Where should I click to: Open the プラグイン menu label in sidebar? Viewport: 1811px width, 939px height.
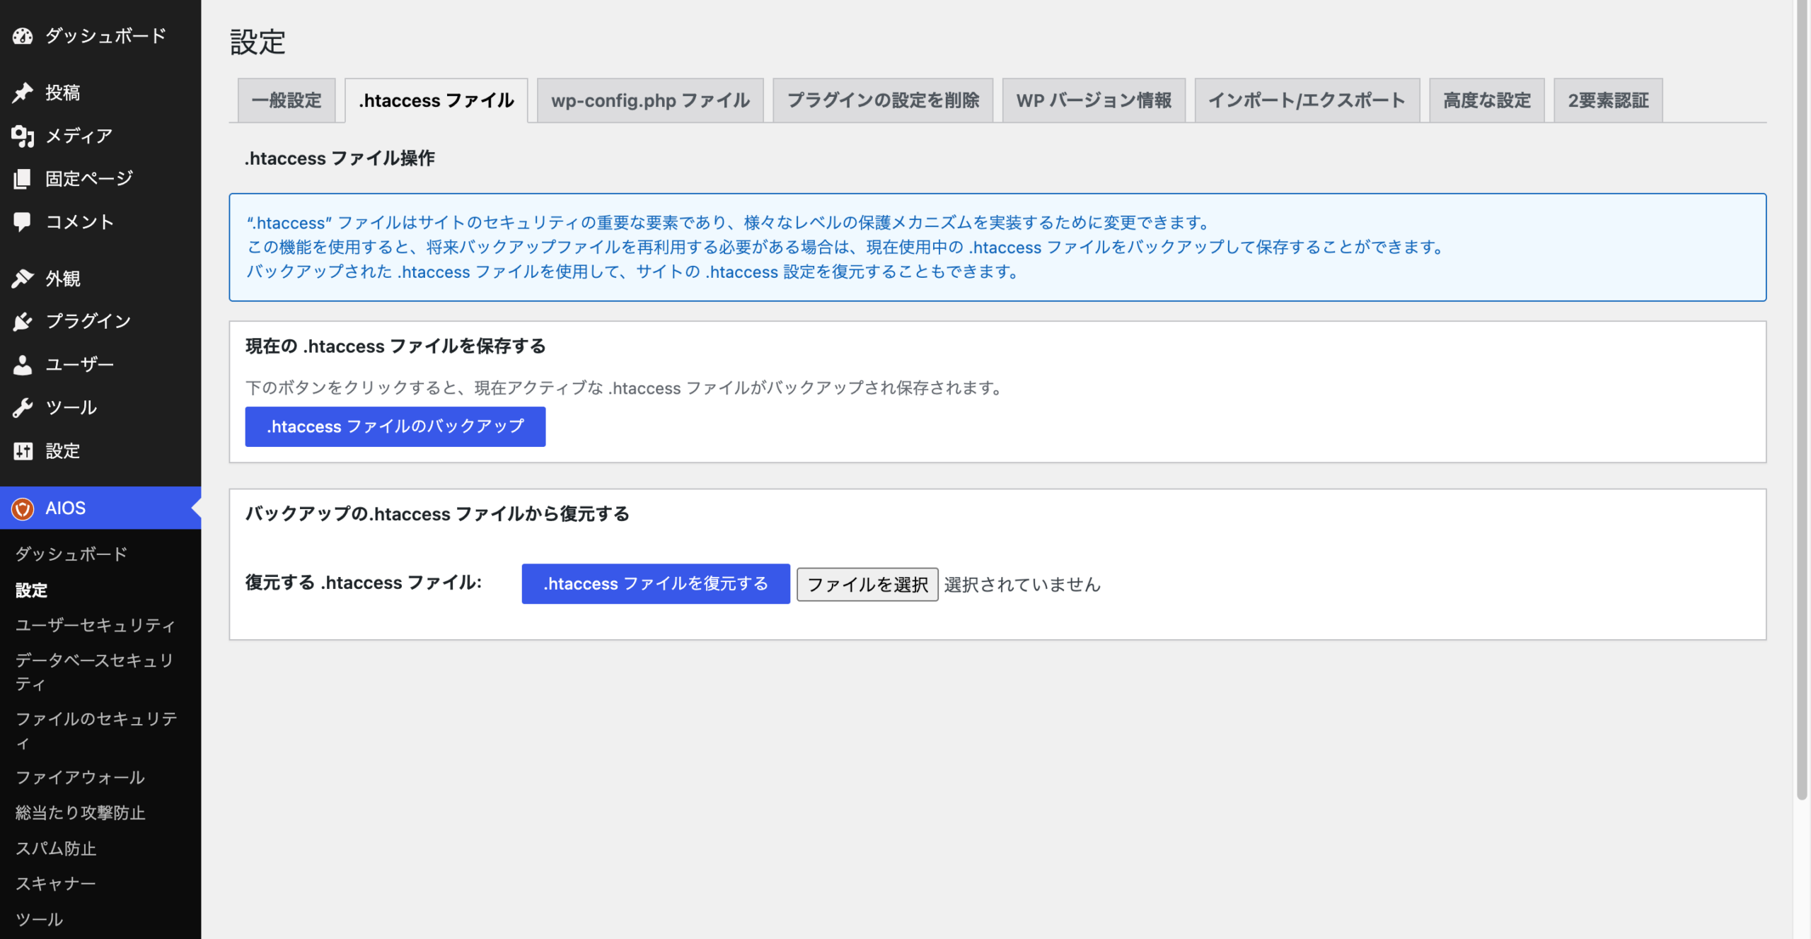pos(88,322)
